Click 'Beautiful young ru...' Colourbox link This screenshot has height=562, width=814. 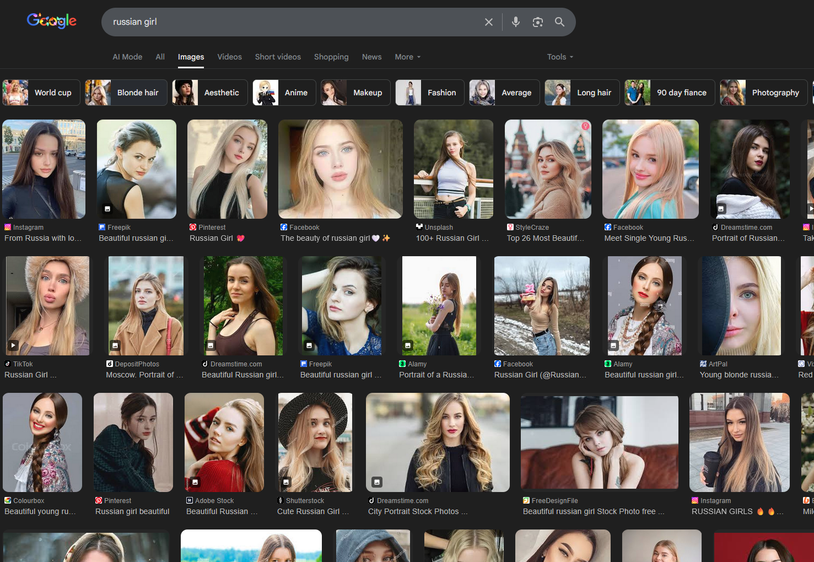pos(40,511)
